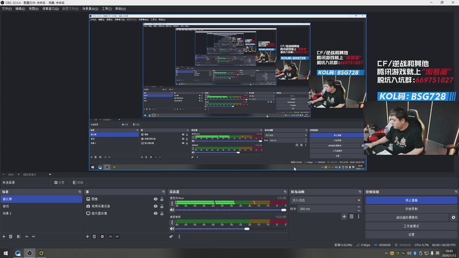Click the 开始录制 button
The width and height of the screenshot is (459, 258).
411,209
